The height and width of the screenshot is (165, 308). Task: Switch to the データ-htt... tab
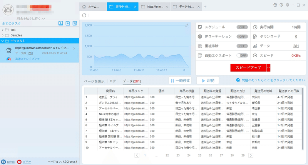186,7
